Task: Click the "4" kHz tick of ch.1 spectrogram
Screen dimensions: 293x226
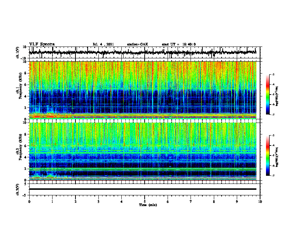Action: 26,96
